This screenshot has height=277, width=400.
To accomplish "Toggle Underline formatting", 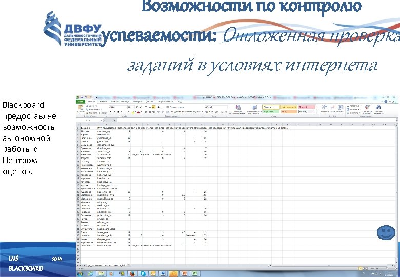I will [x=118, y=112].
